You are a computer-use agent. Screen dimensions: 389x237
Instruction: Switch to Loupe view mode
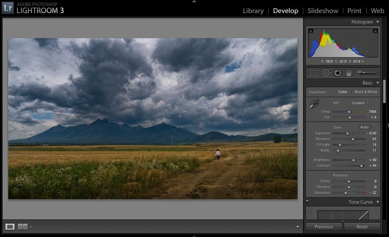coord(10,227)
